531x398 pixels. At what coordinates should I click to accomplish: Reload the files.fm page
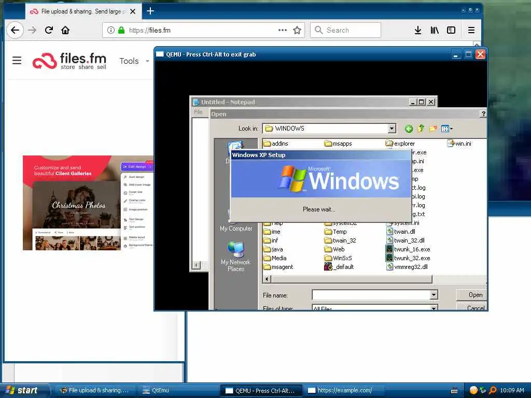coord(49,30)
